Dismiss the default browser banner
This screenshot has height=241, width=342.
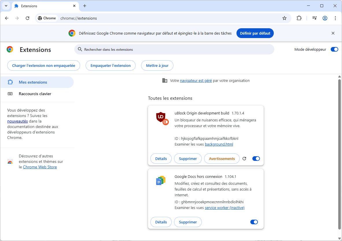(333, 33)
